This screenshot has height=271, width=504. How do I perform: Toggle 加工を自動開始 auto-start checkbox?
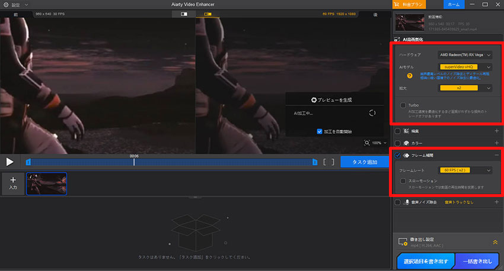pos(319,131)
